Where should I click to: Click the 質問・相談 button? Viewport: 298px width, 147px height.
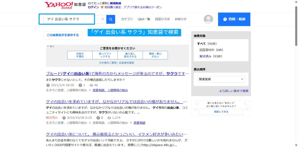(234, 19)
